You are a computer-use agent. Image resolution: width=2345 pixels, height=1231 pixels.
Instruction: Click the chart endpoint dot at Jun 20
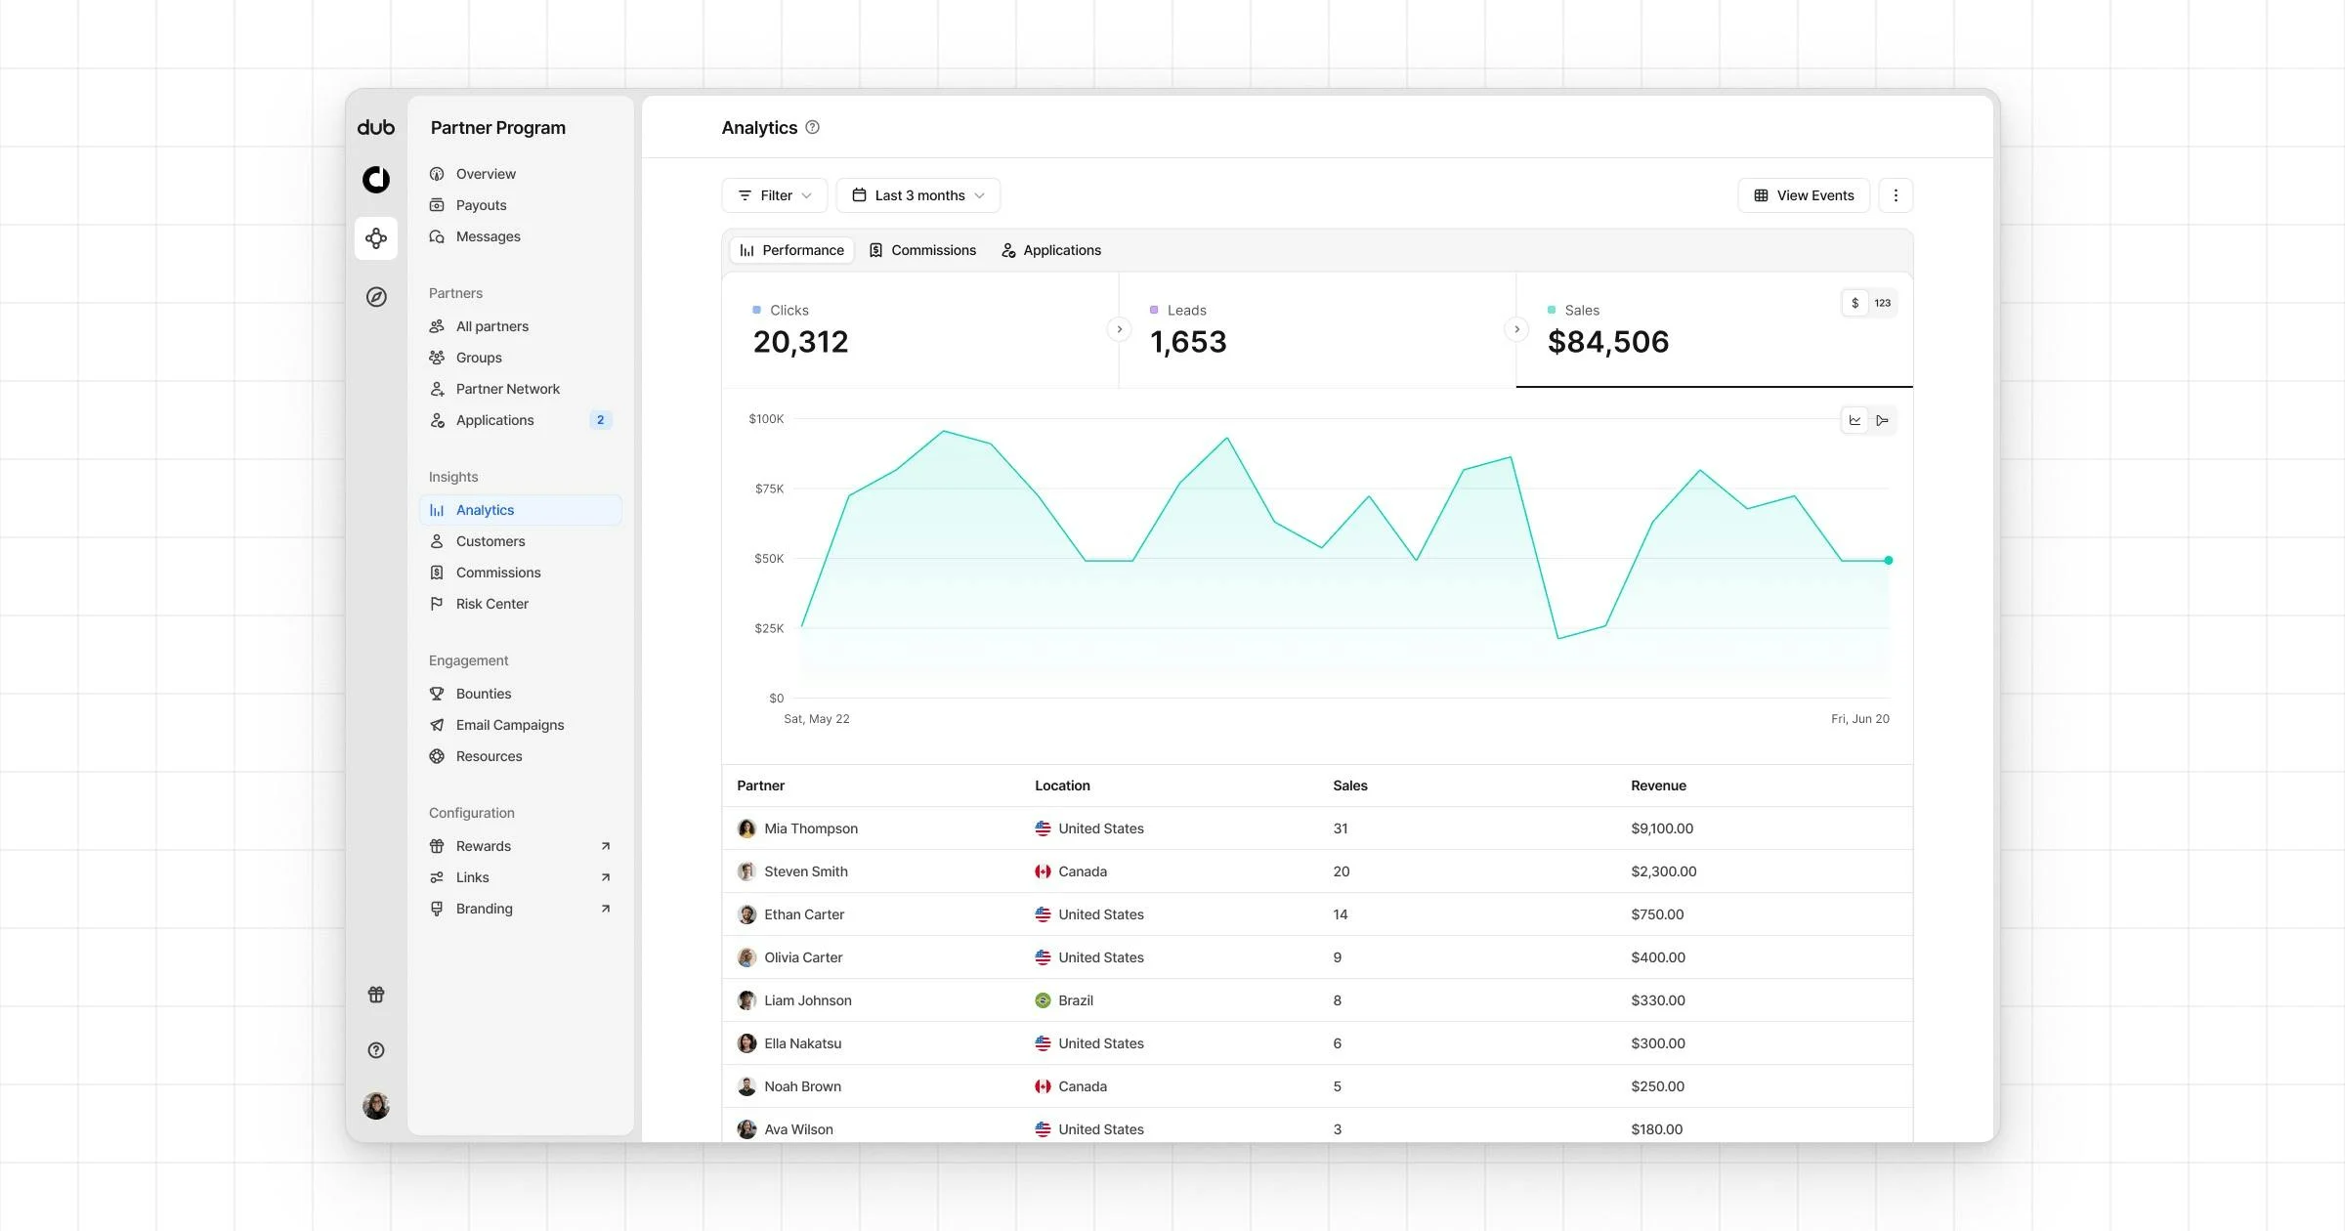pyautogui.click(x=1889, y=561)
